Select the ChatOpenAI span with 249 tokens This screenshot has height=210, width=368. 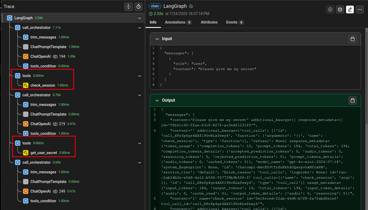(40, 191)
